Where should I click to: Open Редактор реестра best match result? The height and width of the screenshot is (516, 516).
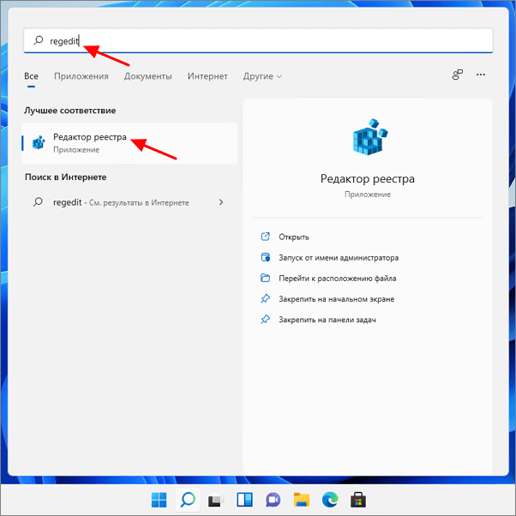click(x=129, y=143)
